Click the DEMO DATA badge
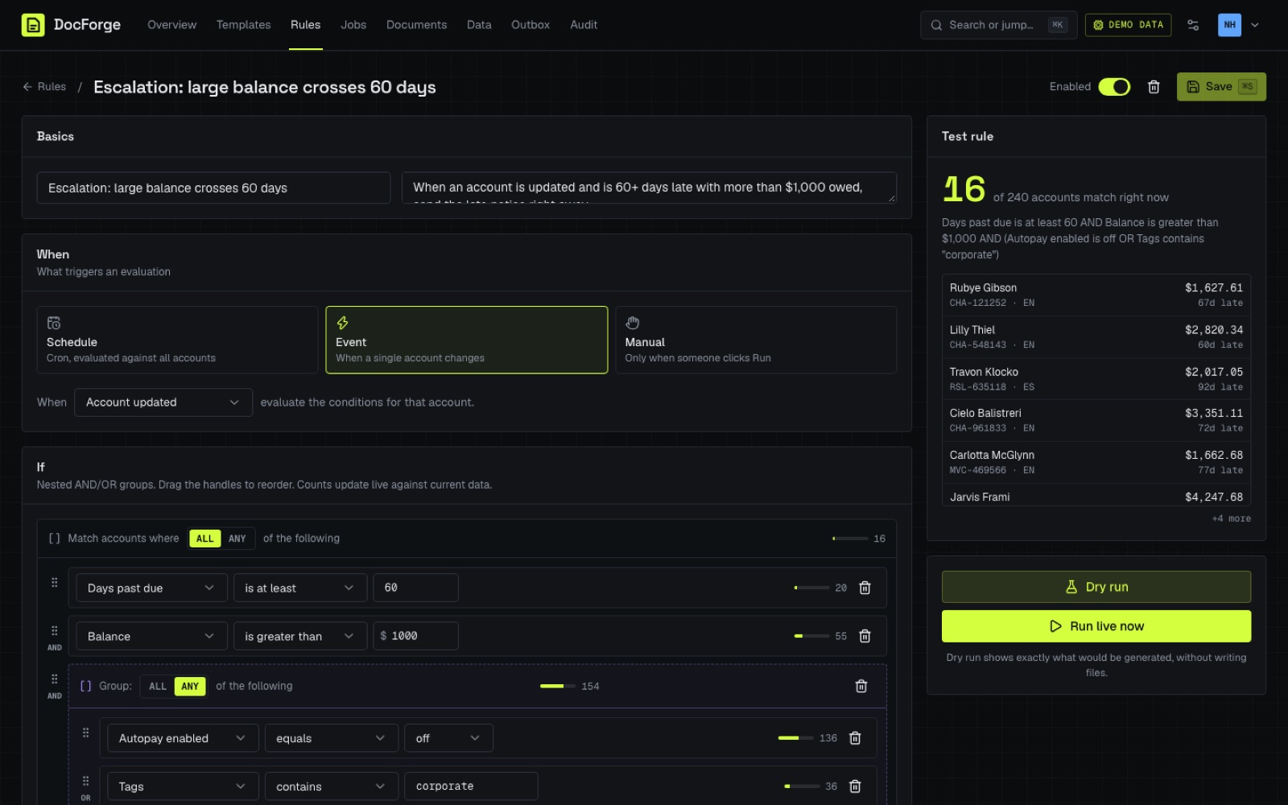 [x=1128, y=25]
